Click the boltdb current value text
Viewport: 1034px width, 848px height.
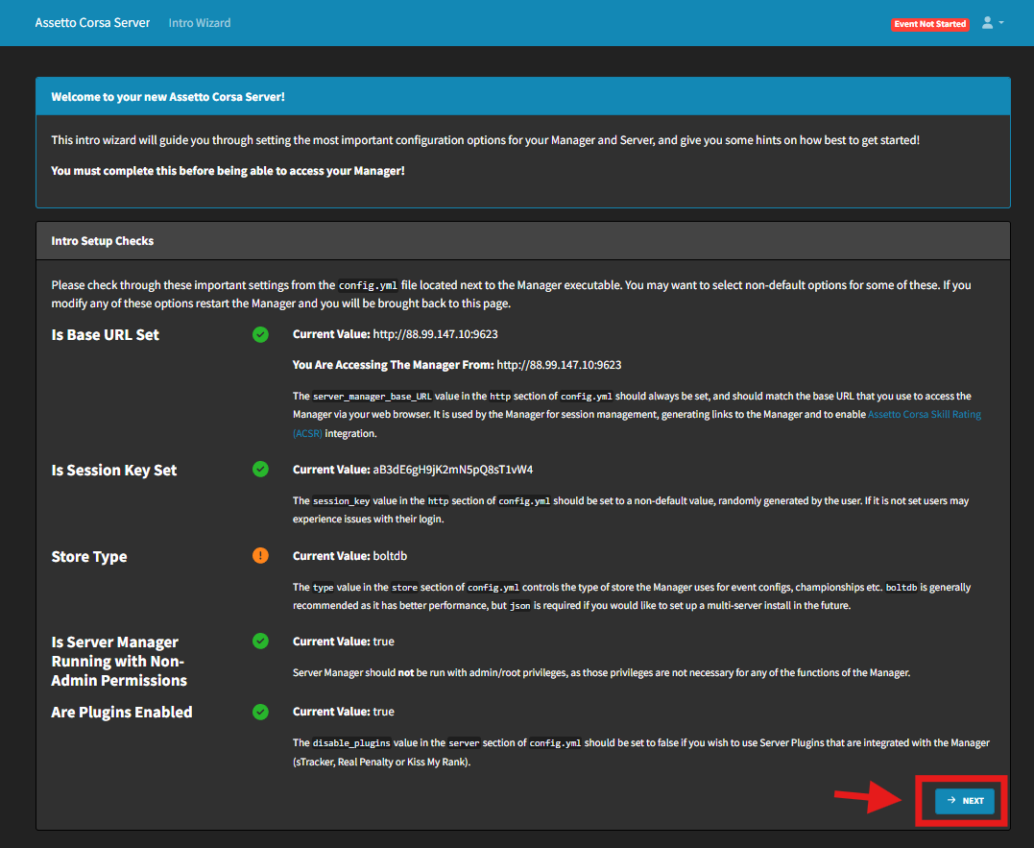pos(390,556)
